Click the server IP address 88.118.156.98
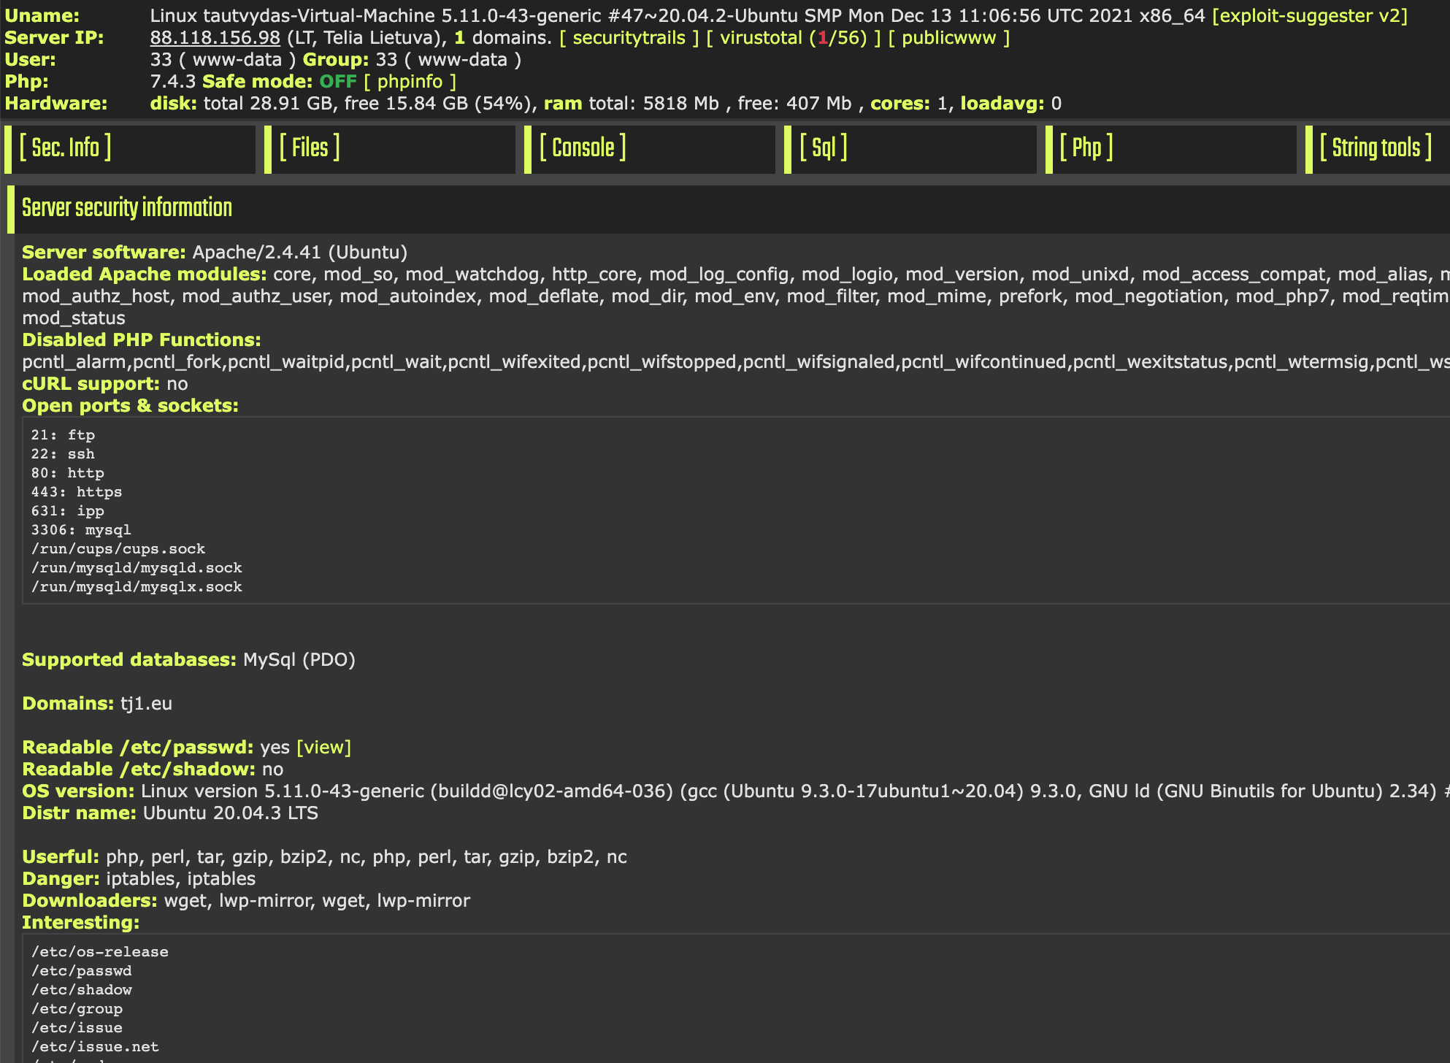The width and height of the screenshot is (1450, 1063). [215, 38]
